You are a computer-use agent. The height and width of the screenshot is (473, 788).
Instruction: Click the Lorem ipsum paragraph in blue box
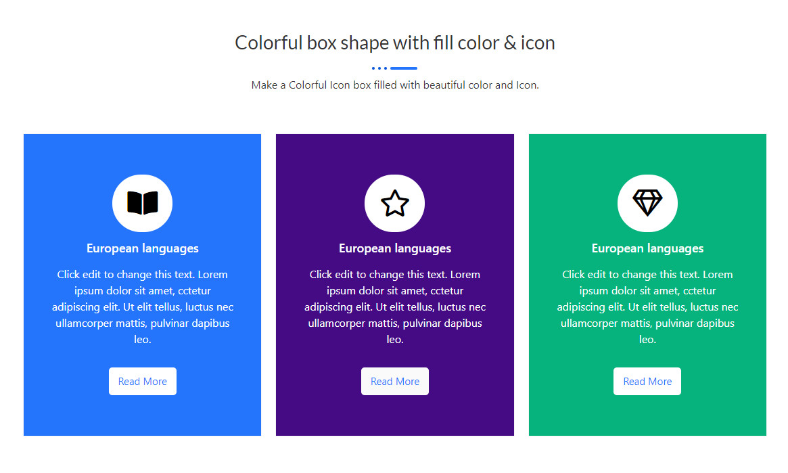143,307
